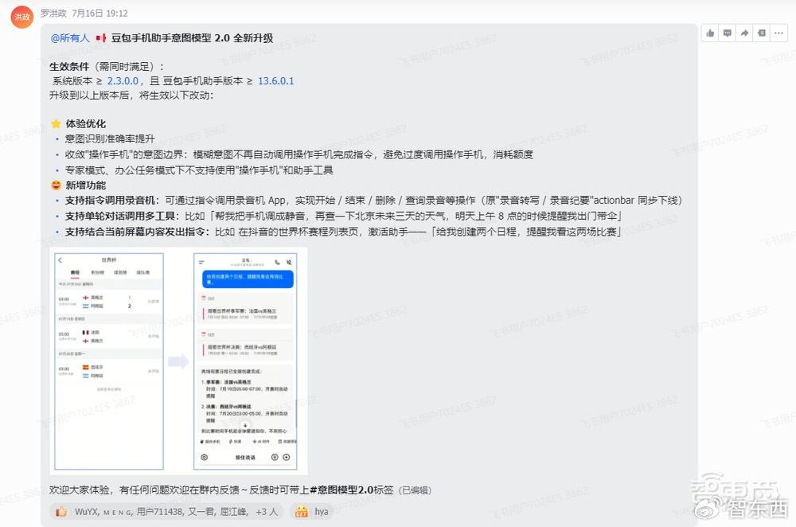Open the embedded phone screenshots image
The width and height of the screenshot is (796, 527).
tap(178, 361)
